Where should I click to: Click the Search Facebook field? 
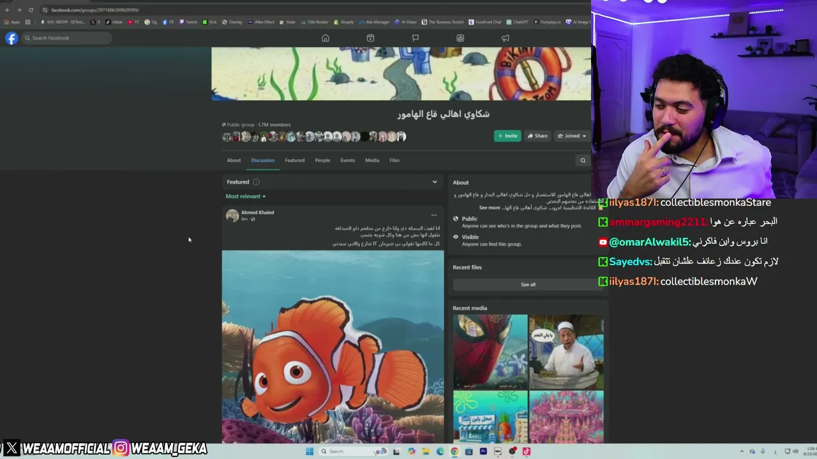[67, 38]
